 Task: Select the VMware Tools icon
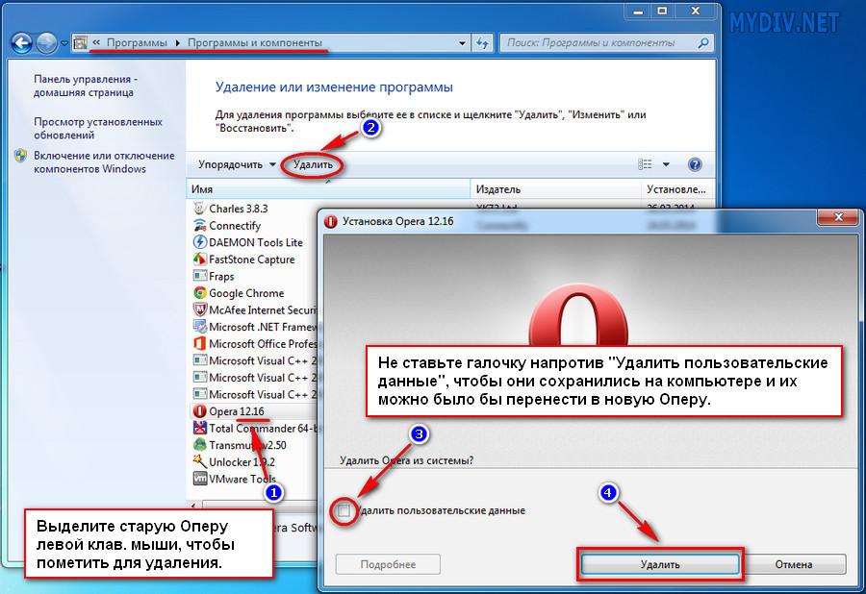click(x=199, y=479)
